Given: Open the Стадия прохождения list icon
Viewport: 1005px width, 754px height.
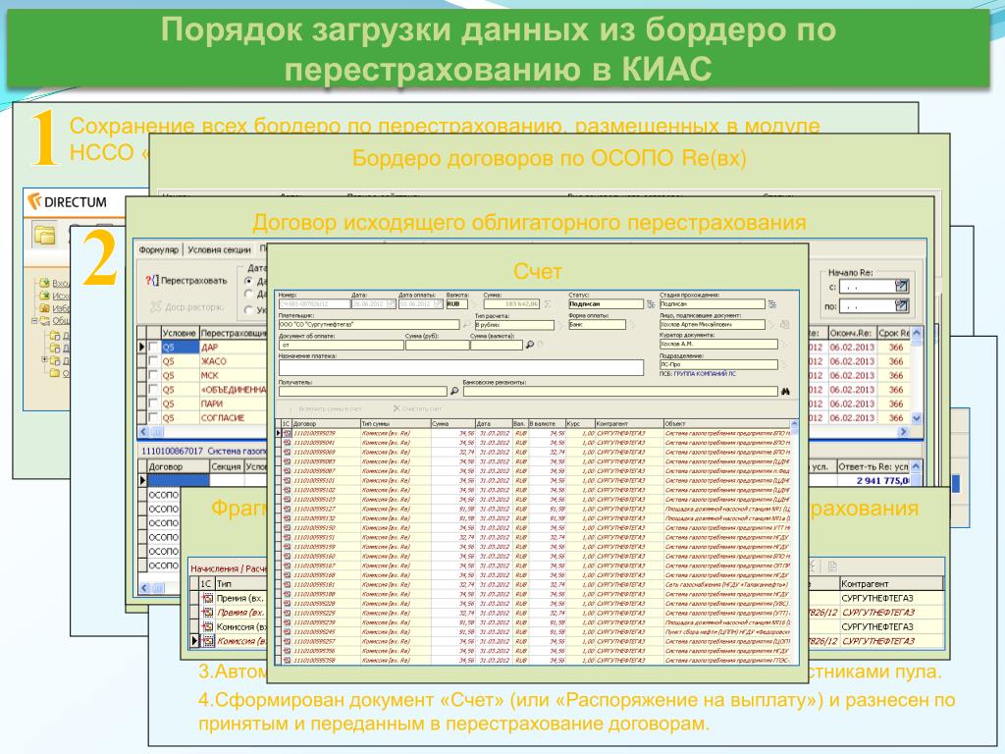Looking at the screenshot, I should coord(771,304).
